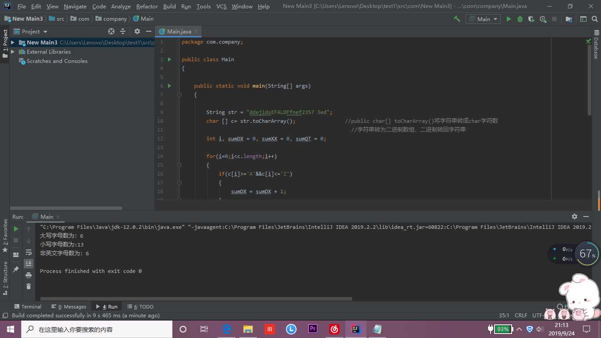Screen dimensions: 601x338
Task: Toggle scroll to end in Run console
Action: (29, 264)
